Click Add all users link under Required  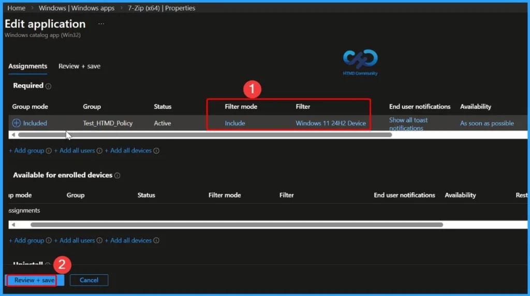tap(75, 150)
